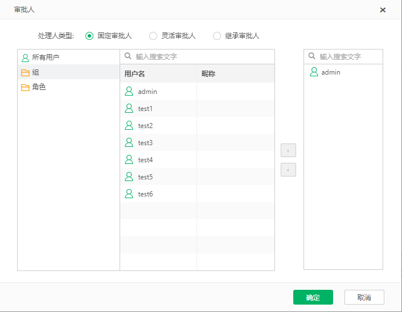The width and height of the screenshot is (402, 312).
Task: Select the 继承审批人 radio button
Action: (217, 36)
